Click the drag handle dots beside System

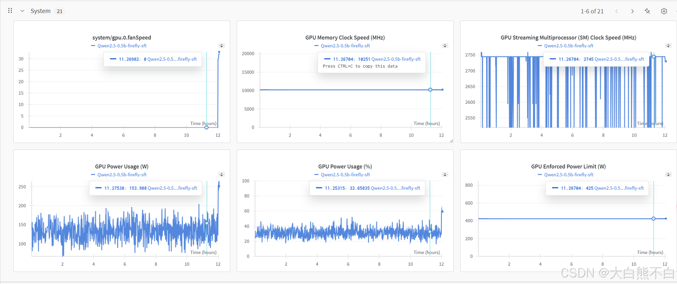10,11
